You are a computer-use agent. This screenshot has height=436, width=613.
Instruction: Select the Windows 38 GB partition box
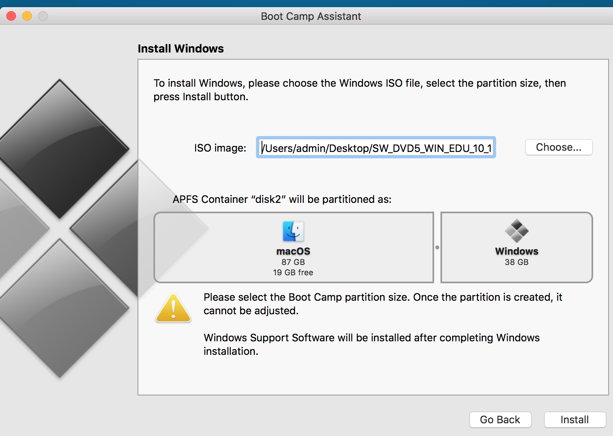[x=517, y=247]
